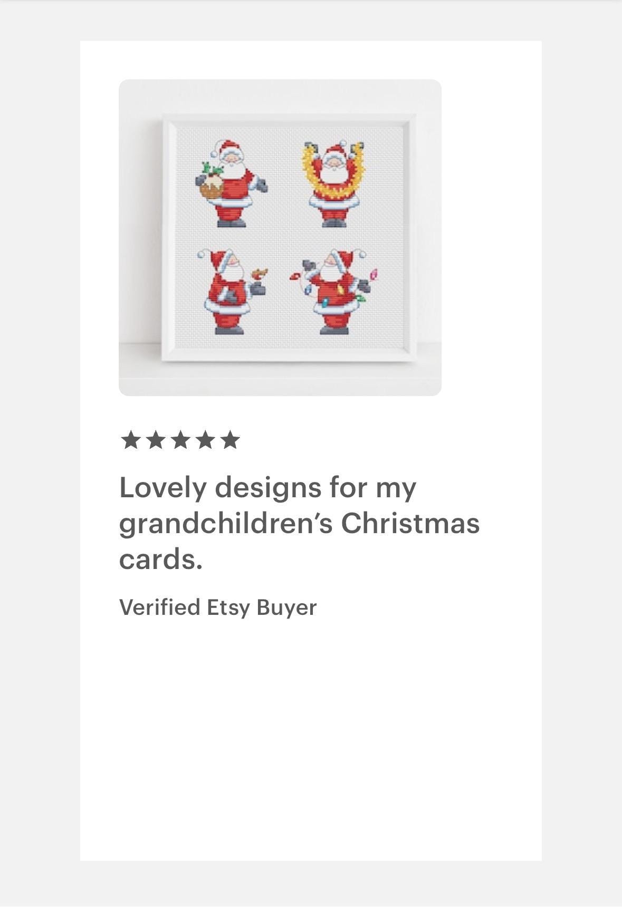
Task: Click the first rating star
Action: (x=130, y=440)
